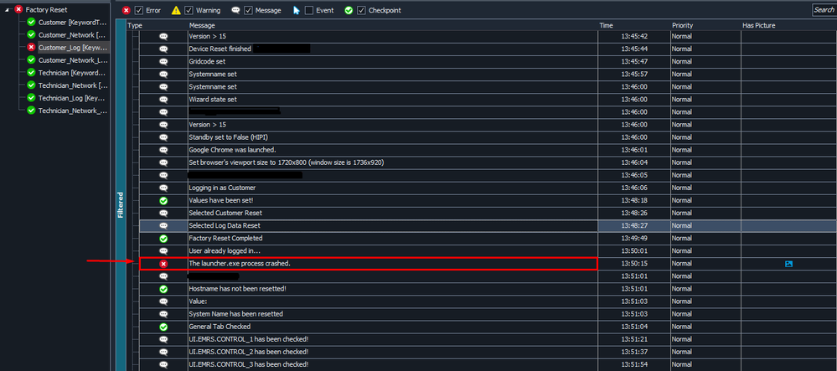Click the green Checkpoint filter icon
Screen dimensions: 837x371
point(349,10)
